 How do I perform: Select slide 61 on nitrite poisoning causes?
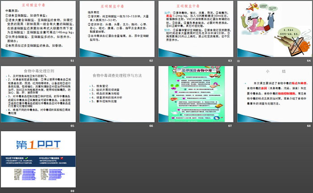pyautogui.click(x=38, y=29)
